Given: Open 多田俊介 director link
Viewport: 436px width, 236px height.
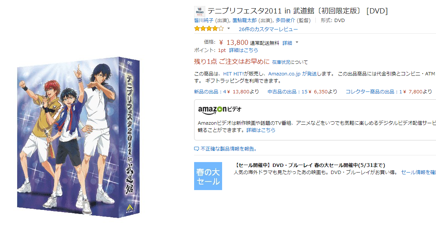Looking at the screenshot, I should [285, 20].
